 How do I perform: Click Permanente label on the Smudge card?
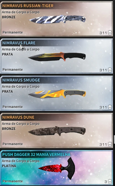13,107
